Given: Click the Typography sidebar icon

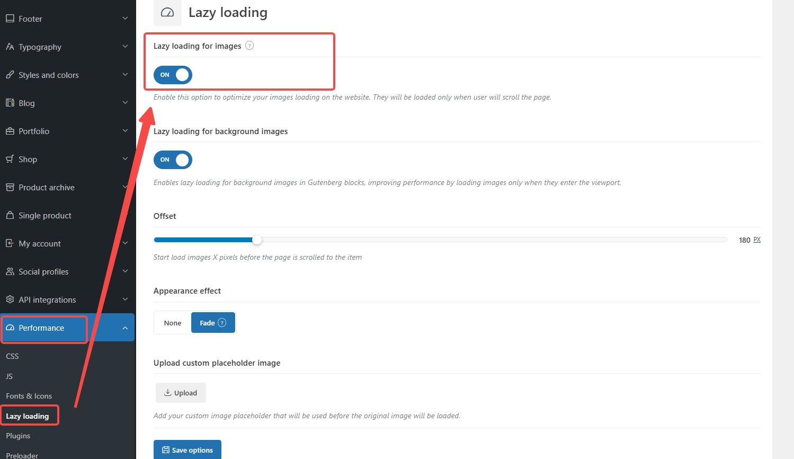Looking at the screenshot, I should click(x=10, y=47).
